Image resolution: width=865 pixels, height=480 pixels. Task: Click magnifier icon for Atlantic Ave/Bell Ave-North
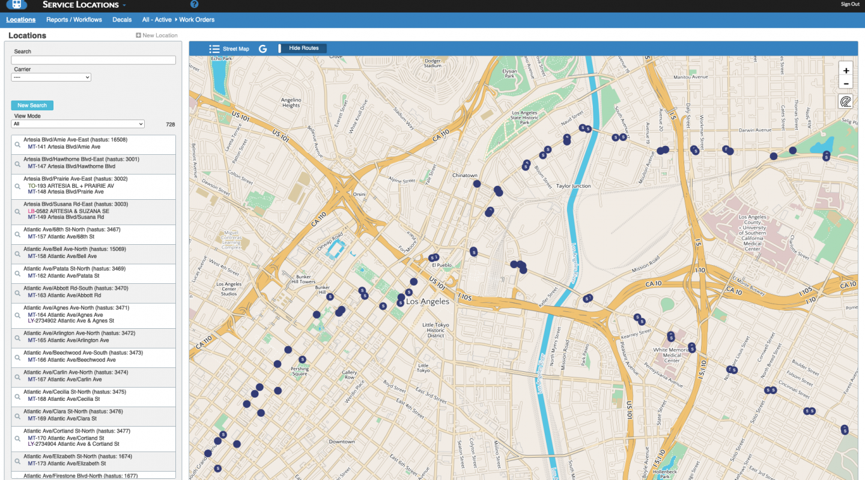18,254
